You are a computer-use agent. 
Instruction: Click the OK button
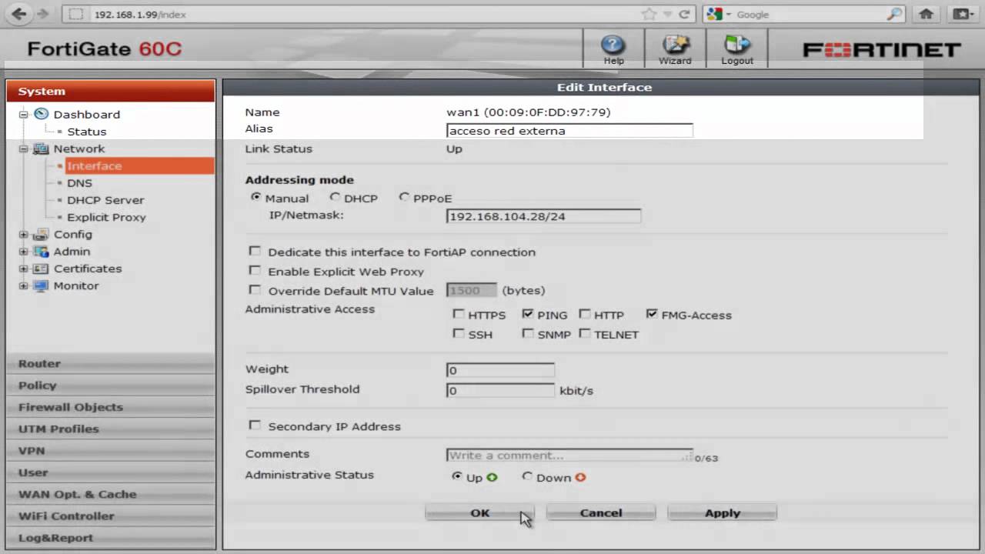click(479, 512)
